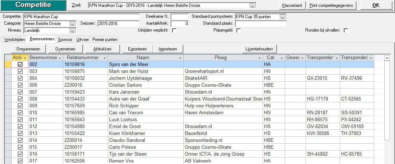
Task: Select name cell Koen Klinkhamer
Action: pos(145,134)
